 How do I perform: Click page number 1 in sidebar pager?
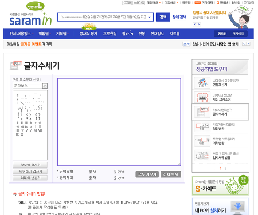[x=221, y=168]
